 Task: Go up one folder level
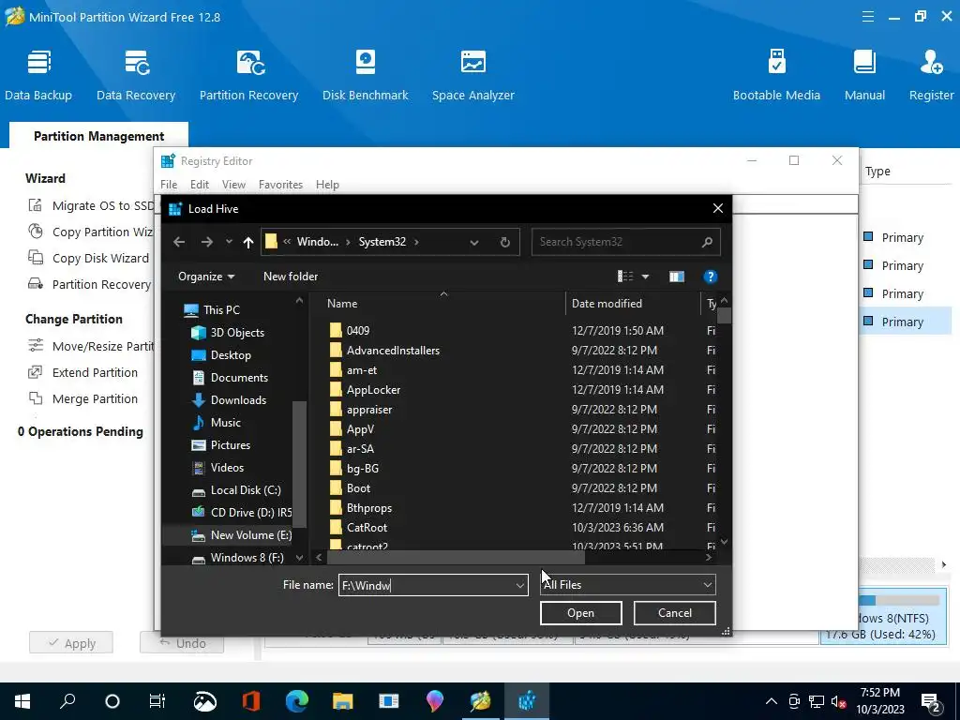(247, 242)
